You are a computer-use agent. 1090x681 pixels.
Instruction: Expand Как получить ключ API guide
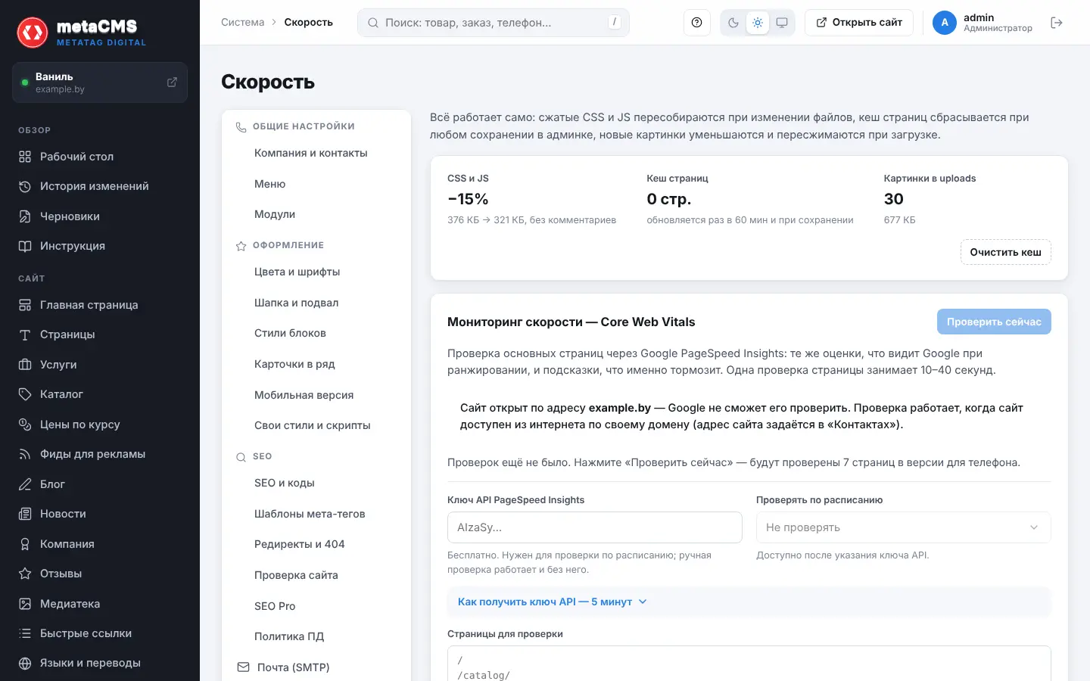pos(553,602)
